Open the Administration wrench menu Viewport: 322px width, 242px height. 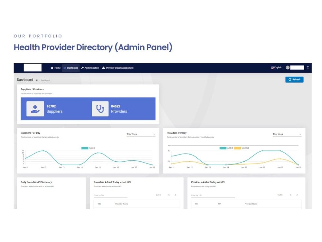(83, 68)
